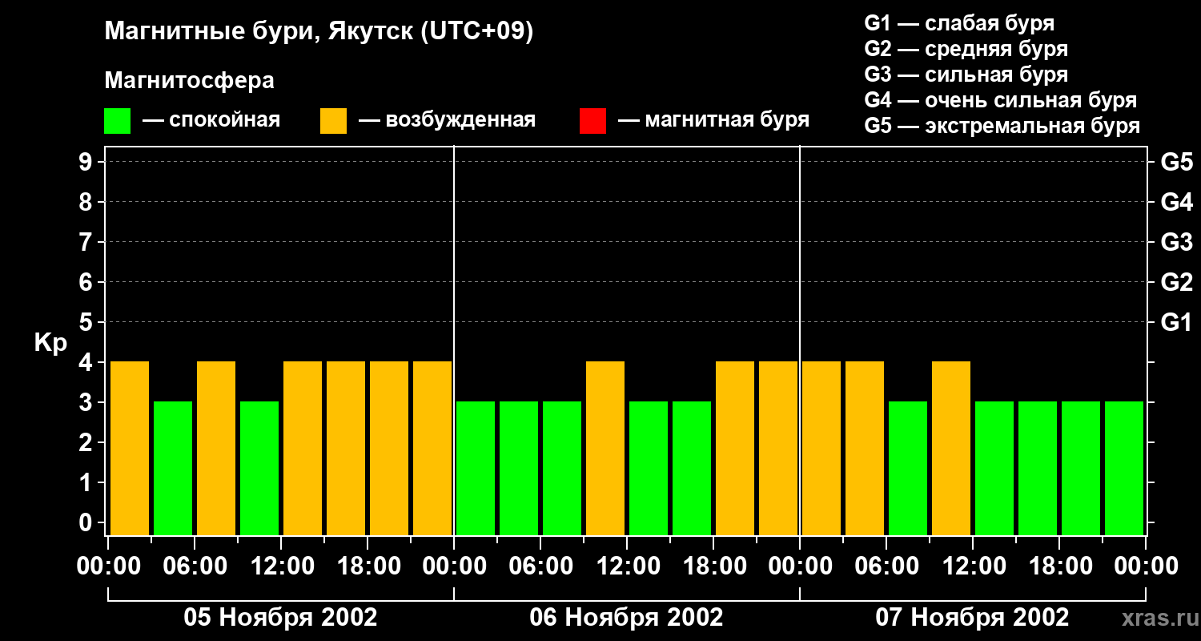
Task: Click the 07 Ноября 09:00–12:00 orange bar
Action: [951, 448]
